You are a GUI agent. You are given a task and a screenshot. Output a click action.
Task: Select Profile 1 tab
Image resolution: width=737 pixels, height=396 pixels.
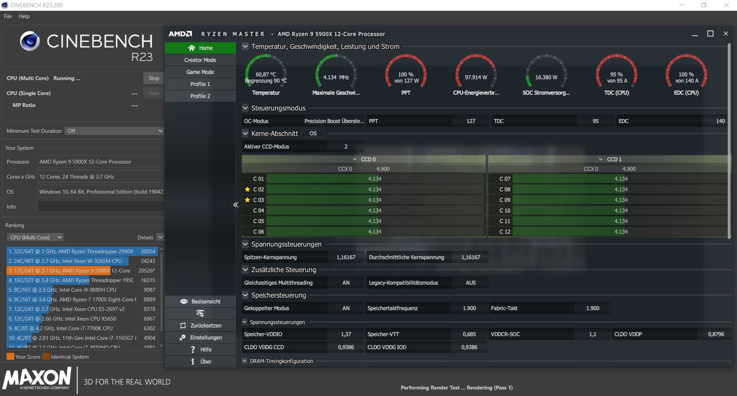point(200,84)
